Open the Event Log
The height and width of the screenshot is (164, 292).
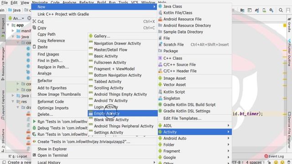coord(274,156)
